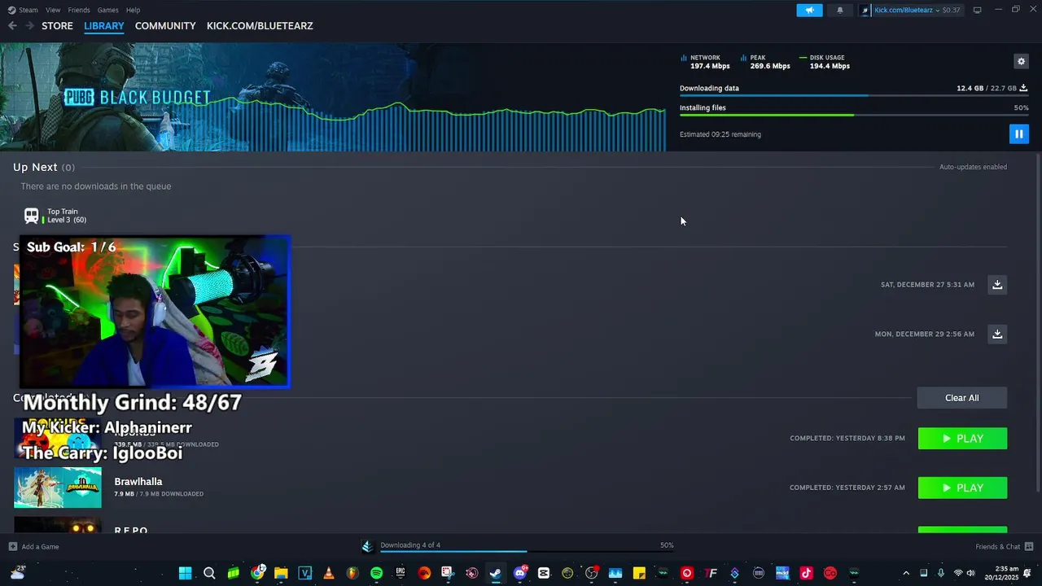Viewport: 1042px width, 586px height.
Task: Open the KICK.COM/BLUETEARZ profile tab
Action: tap(260, 25)
